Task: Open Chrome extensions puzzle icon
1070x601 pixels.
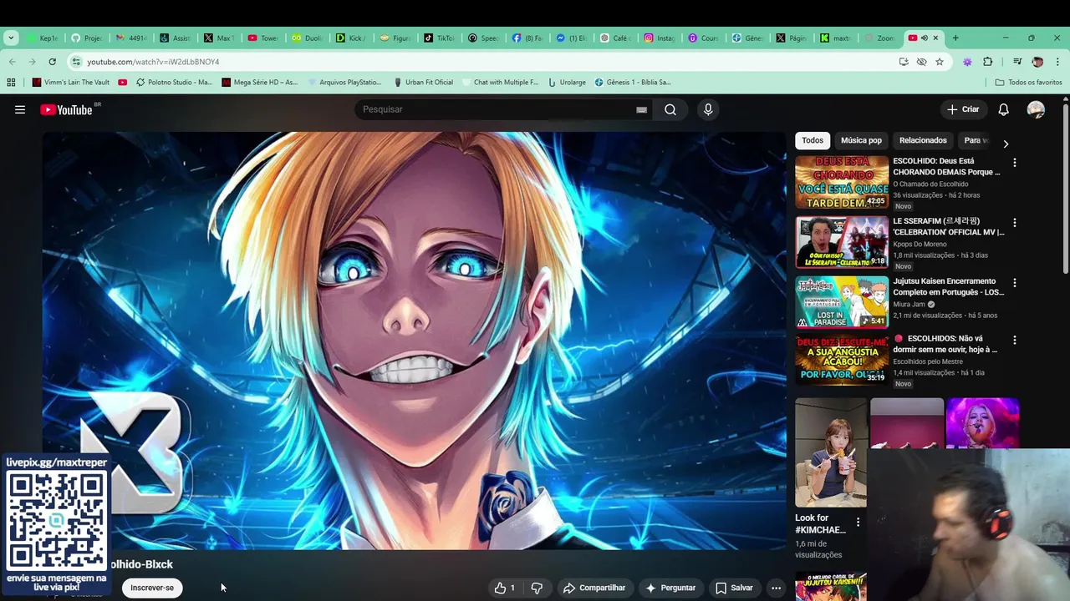Action: pyautogui.click(x=988, y=62)
